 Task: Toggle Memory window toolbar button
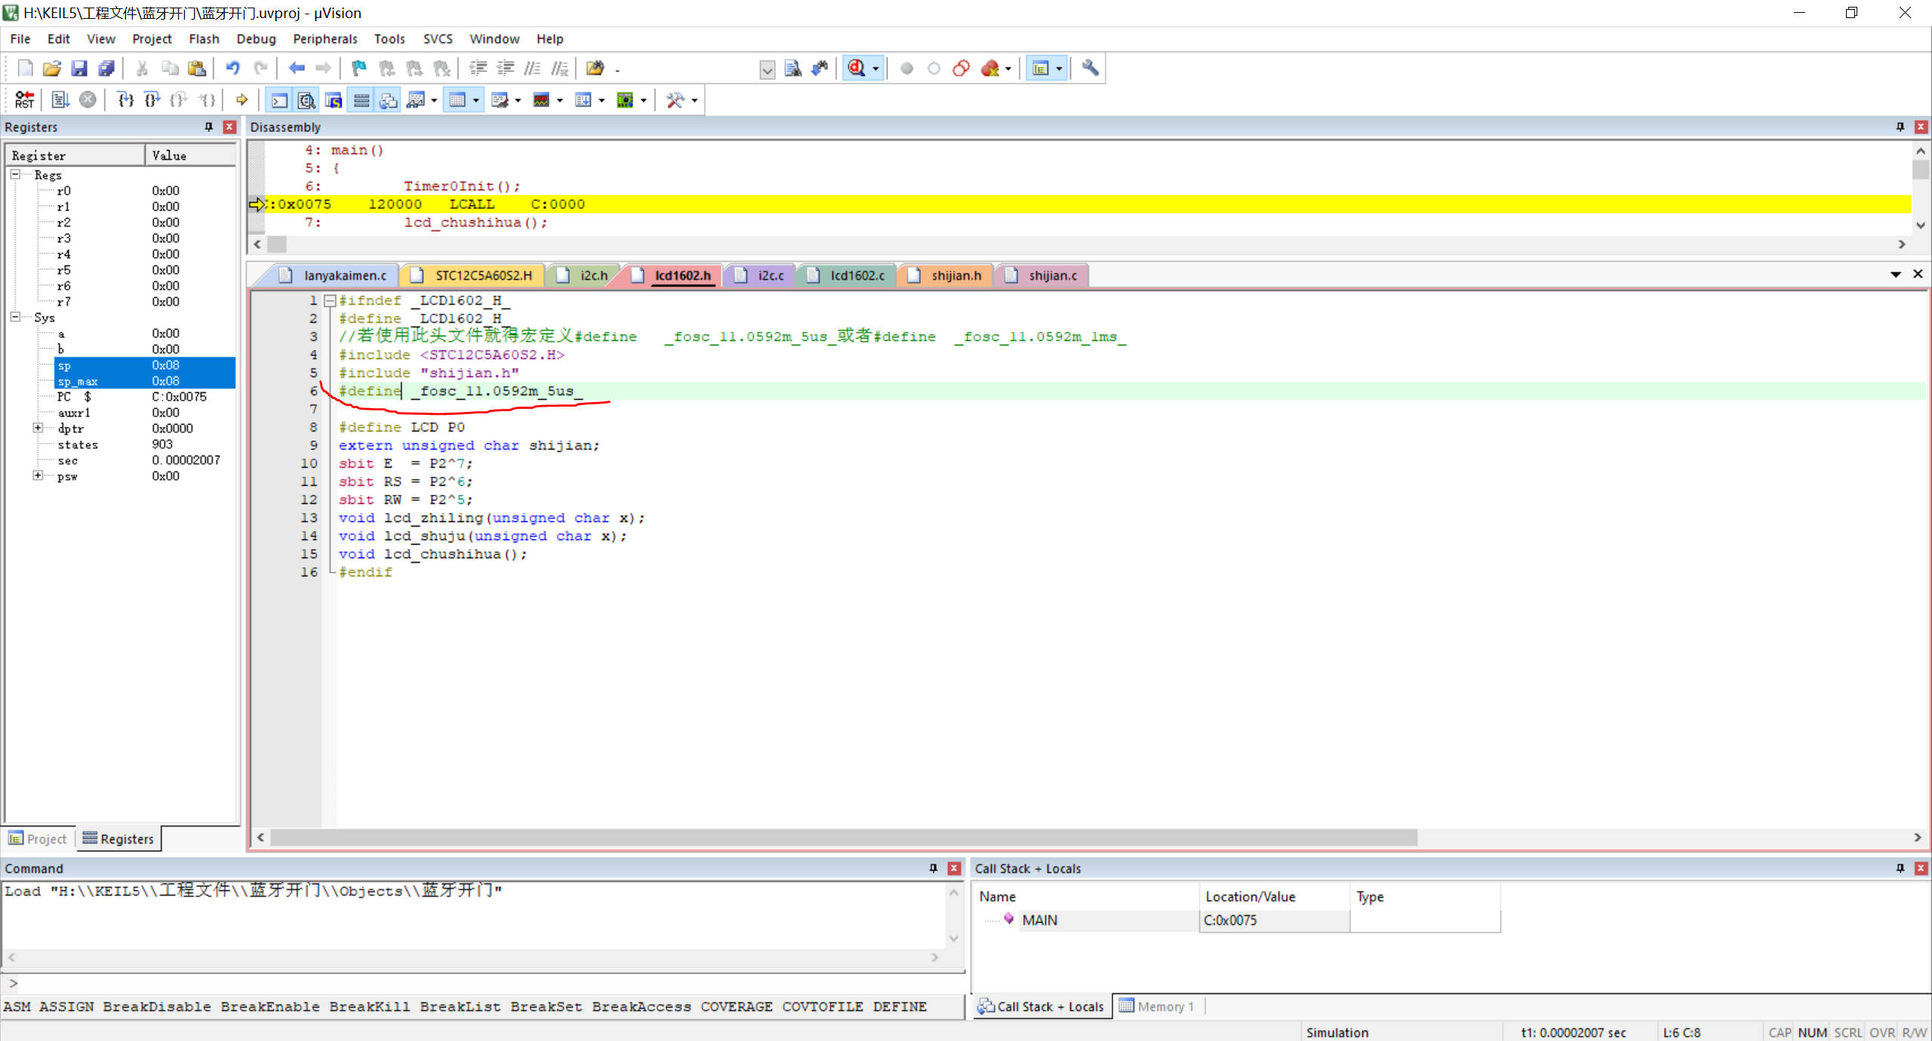tap(457, 100)
